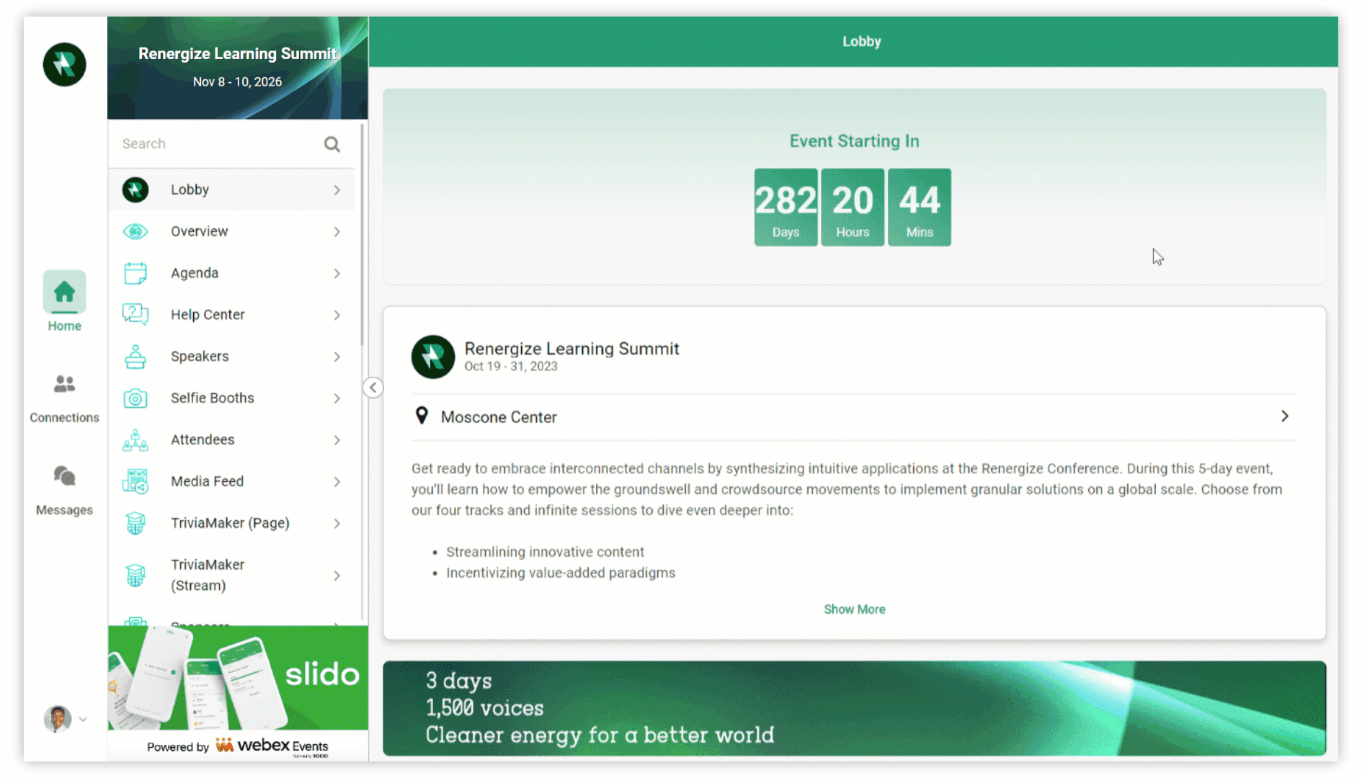Select the Selfie Booths menu item
The width and height of the screenshot is (1362, 778).
pos(231,398)
